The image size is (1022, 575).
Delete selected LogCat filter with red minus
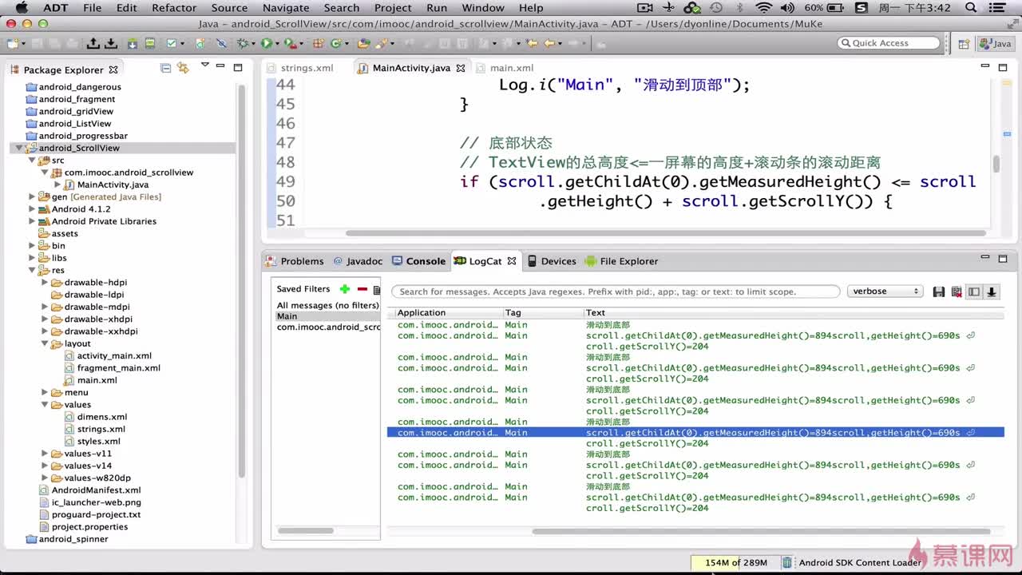362,289
